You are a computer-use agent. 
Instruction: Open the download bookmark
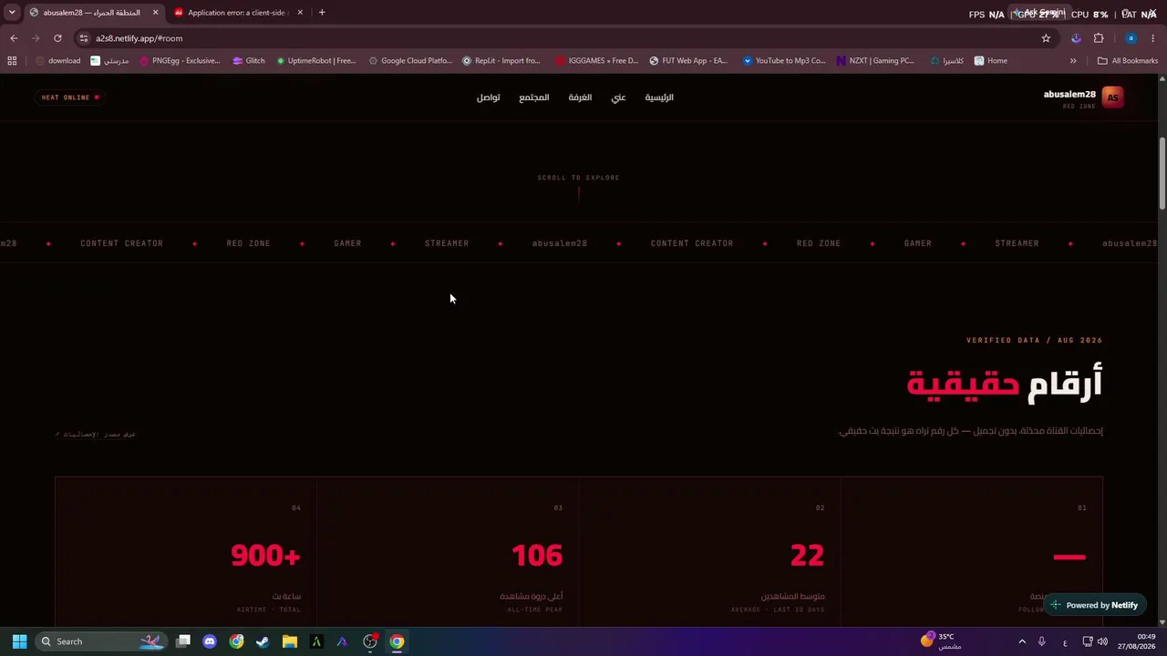point(58,61)
